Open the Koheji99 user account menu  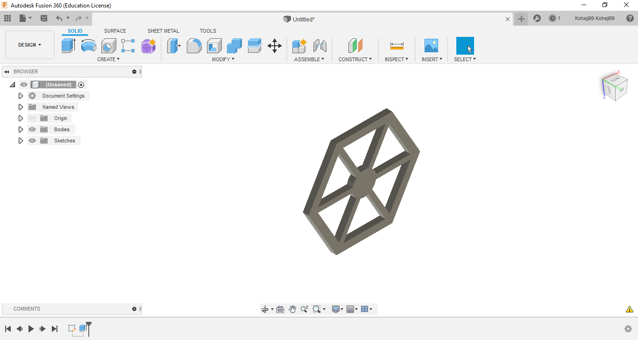[595, 19]
